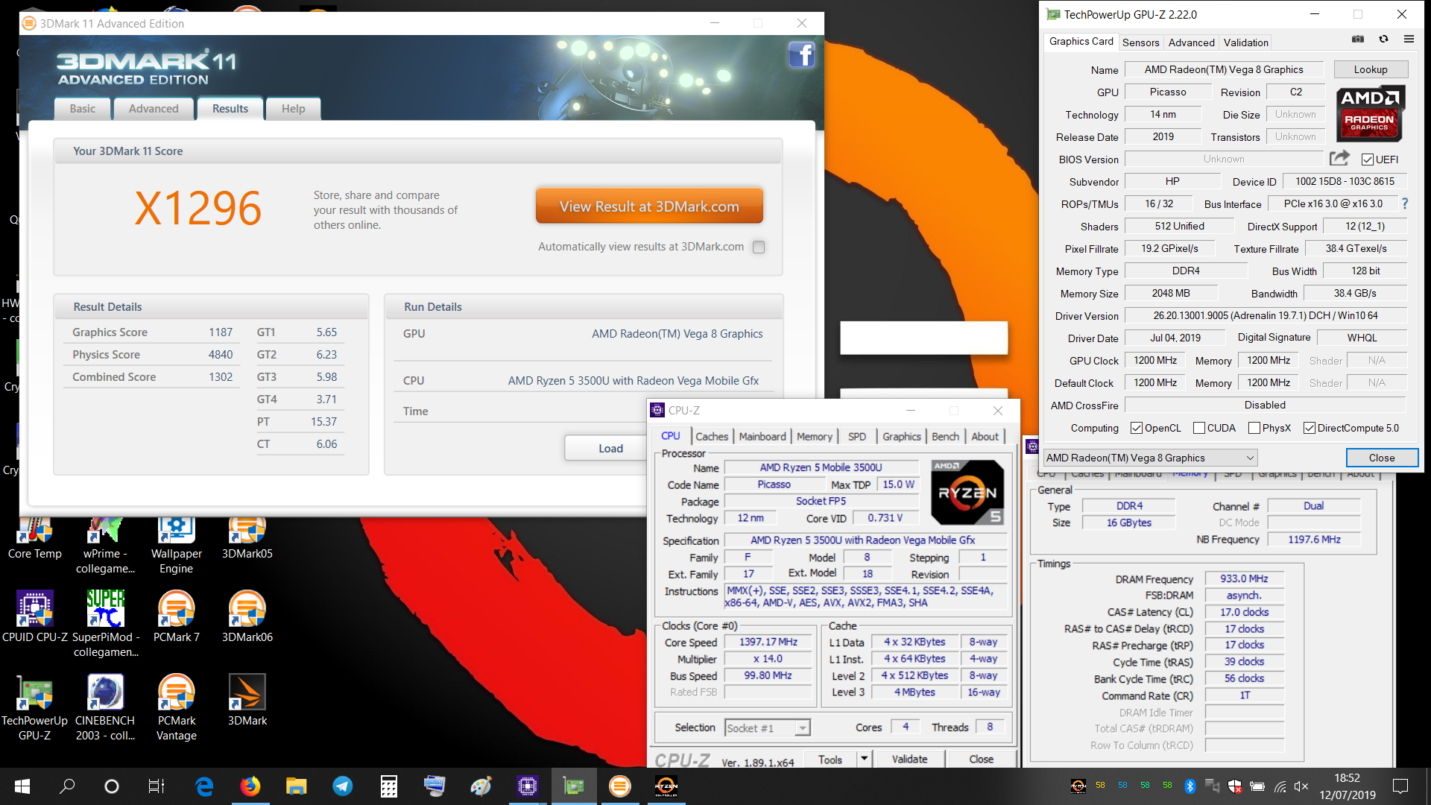Screen dimensions: 1431x805
Task: Click the taskbar volume muted icon
Action: pos(1301,786)
